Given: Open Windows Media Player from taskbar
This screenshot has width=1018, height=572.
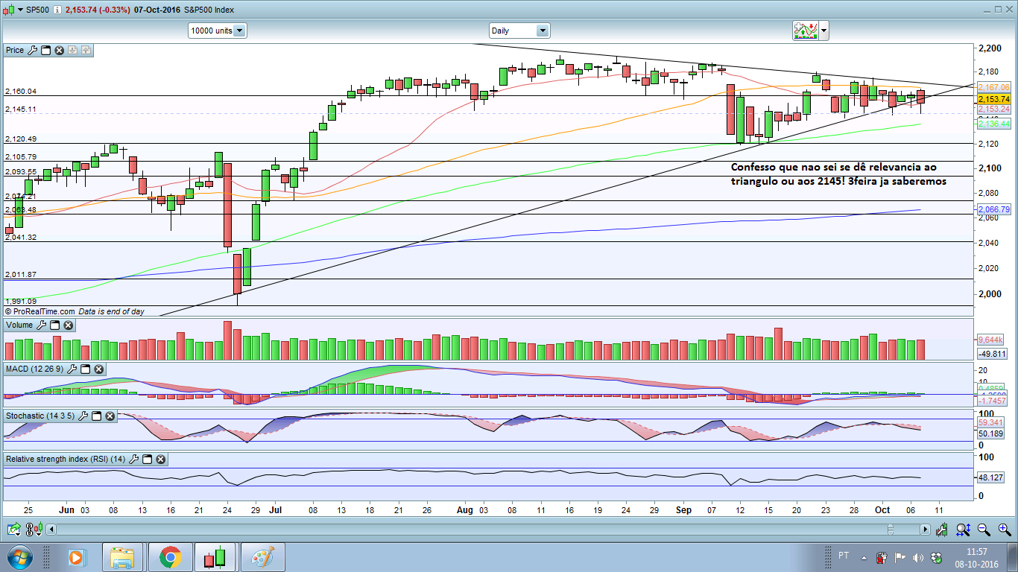Looking at the screenshot, I should point(76,556).
